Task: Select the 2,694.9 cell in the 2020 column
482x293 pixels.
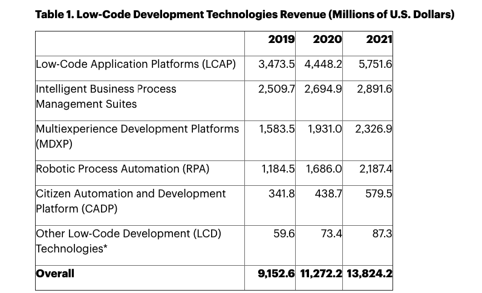Action: click(x=324, y=88)
